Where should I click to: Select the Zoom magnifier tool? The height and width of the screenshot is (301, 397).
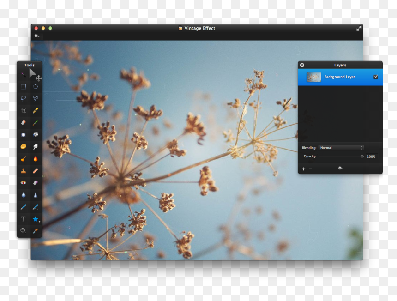pos(23,231)
